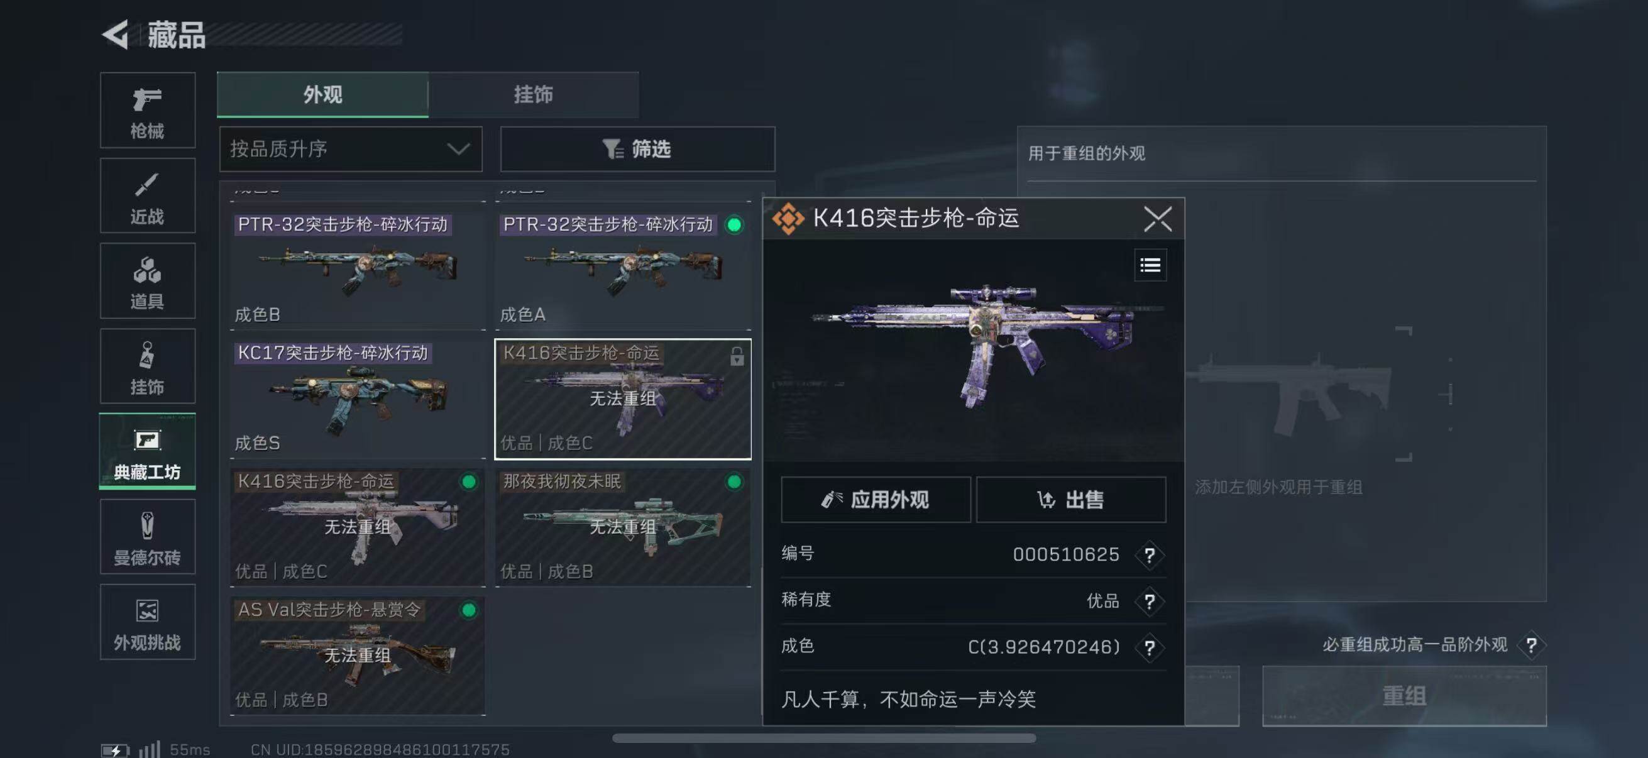Click the question mark beside 稀有度

coord(1150,601)
